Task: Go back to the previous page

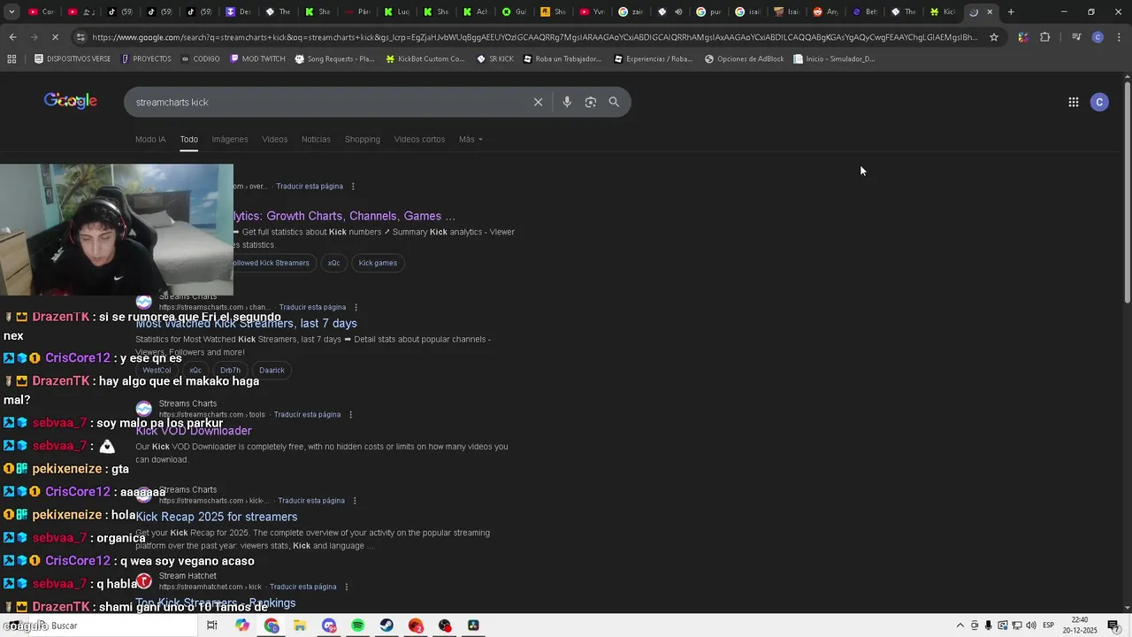Action: tap(12, 37)
